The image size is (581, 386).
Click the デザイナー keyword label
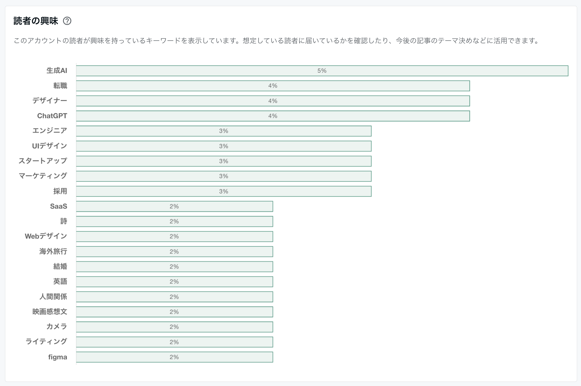point(50,101)
